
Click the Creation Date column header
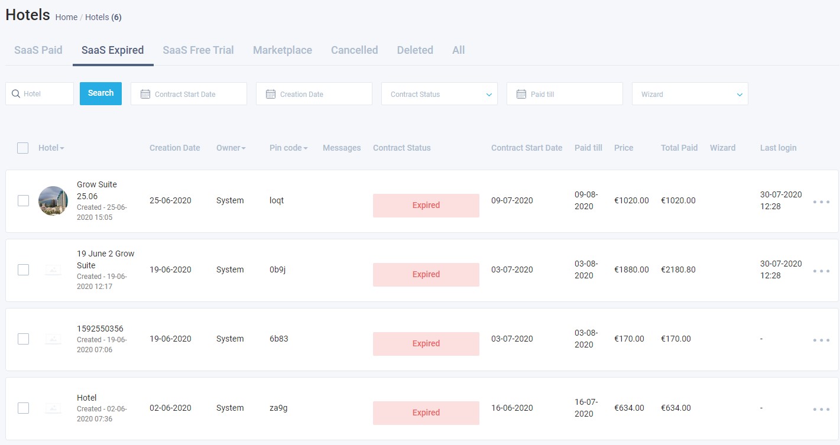pyautogui.click(x=175, y=148)
